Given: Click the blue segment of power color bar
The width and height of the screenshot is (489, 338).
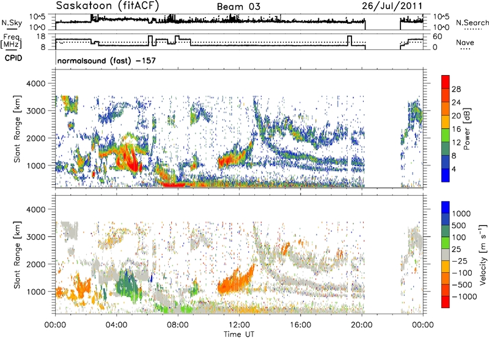Looking at the screenshot, I should pyautogui.click(x=446, y=175).
